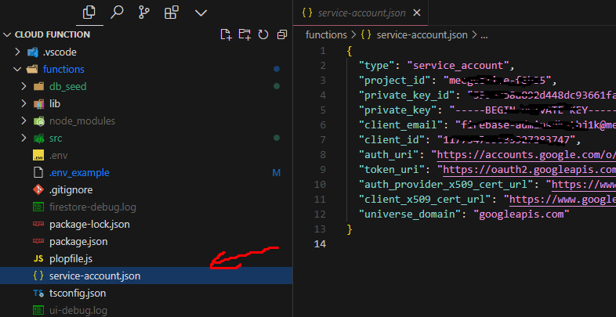This screenshot has width=616, height=317.
Task: Expand the .vscode folder
Action: 19,52
